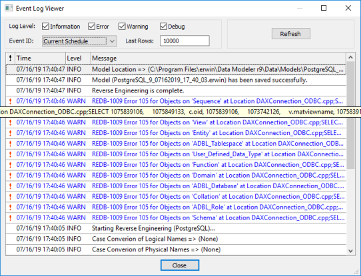
Task: Toggle the Error log level checkbox
Action: pos(92,27)
